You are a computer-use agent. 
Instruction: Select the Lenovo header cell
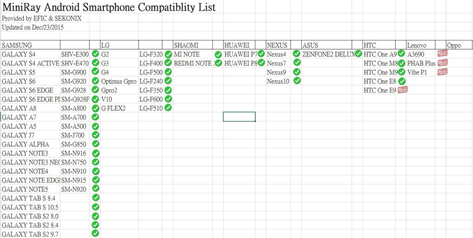point(420,45)
